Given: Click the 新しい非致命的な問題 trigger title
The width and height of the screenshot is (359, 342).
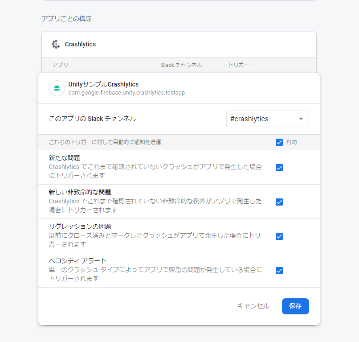Looking at the screenshot, I should pos(80,192).
